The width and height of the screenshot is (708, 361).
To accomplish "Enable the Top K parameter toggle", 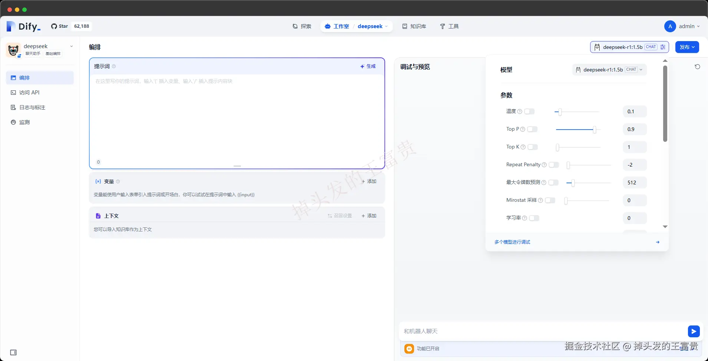I will pos(533,147).
